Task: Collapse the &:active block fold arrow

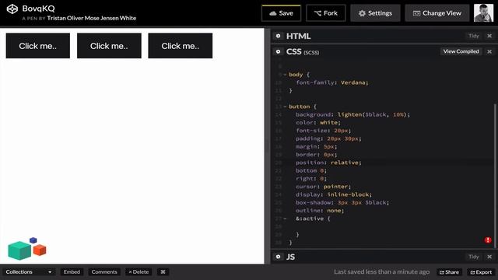Action: [x=285, y=219]
